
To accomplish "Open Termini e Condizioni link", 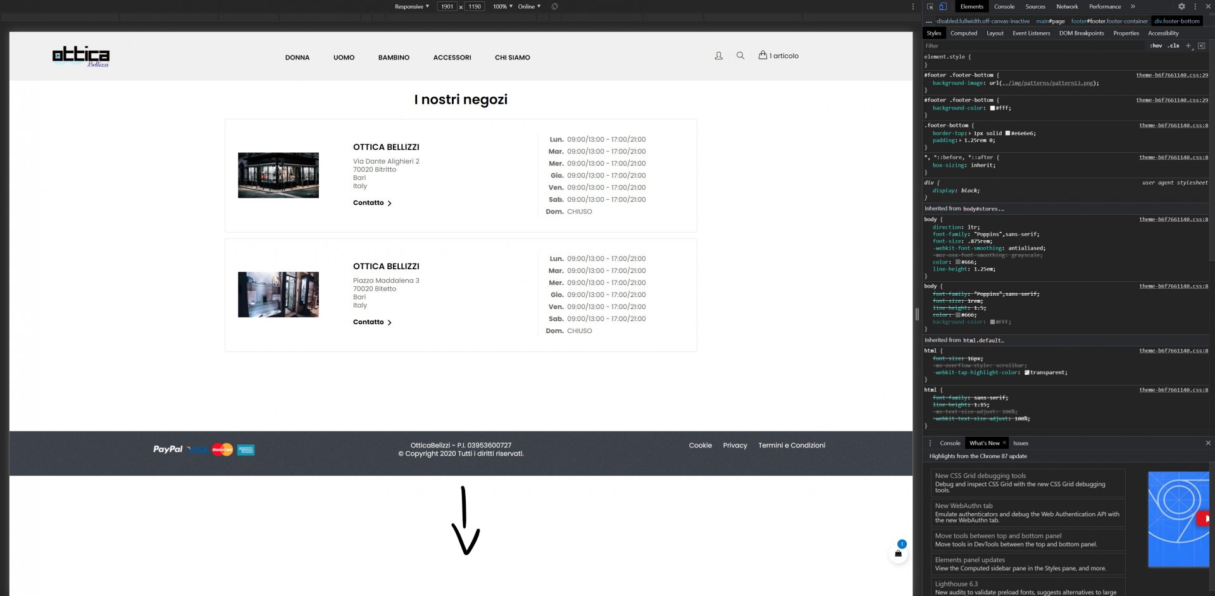I will 792,446.
